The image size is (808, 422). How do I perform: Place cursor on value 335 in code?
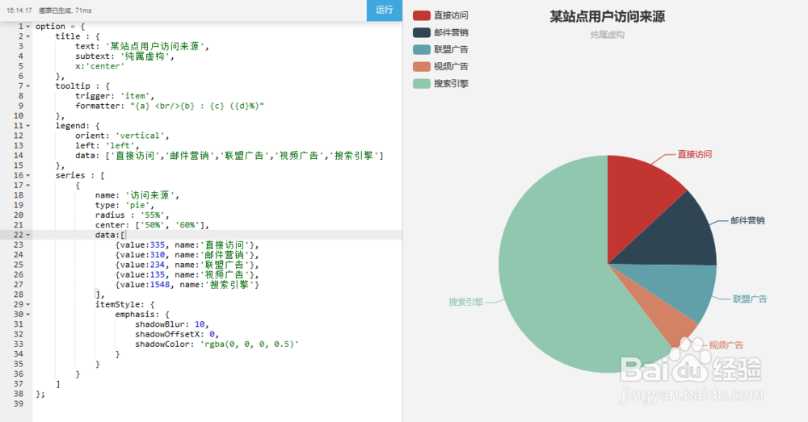tap(158, 245)
